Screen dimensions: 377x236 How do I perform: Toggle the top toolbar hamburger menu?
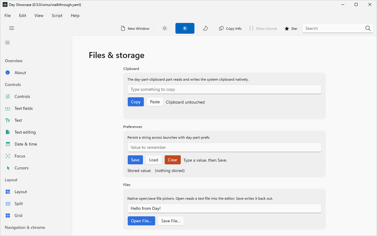(x=12, y=28)
